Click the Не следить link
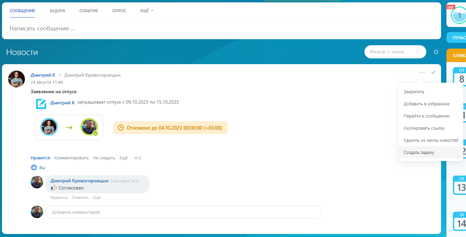 104,158
